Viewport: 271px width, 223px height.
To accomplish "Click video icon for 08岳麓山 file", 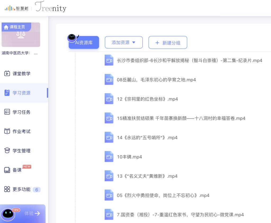I will [x=109, y=80].
